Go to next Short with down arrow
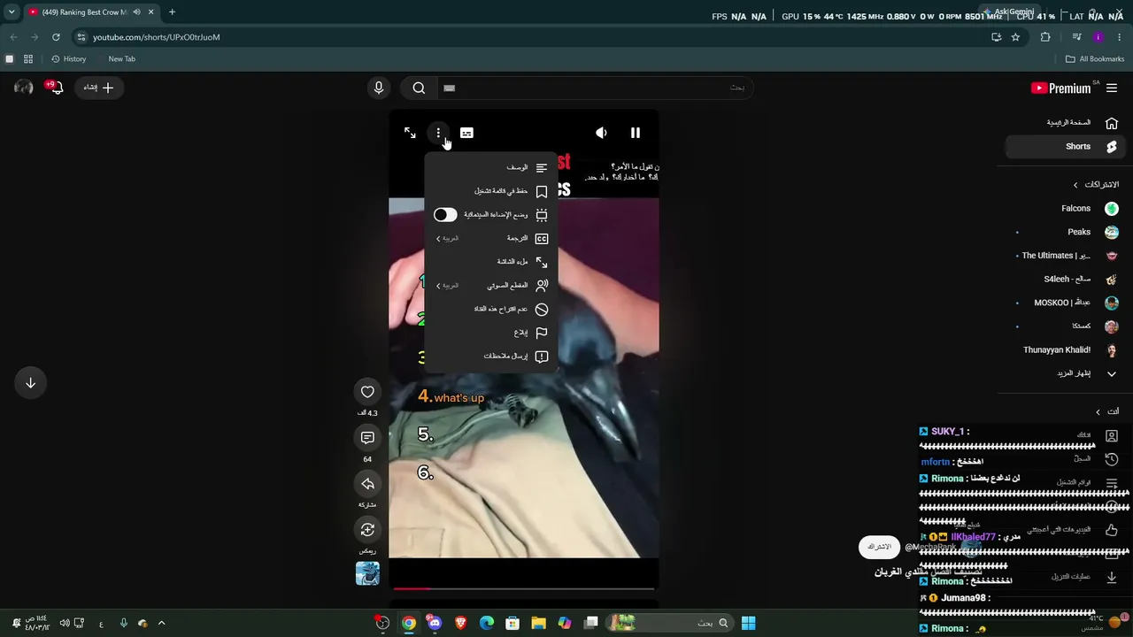This screenshot has width=1133, height=637. [30, 383]
